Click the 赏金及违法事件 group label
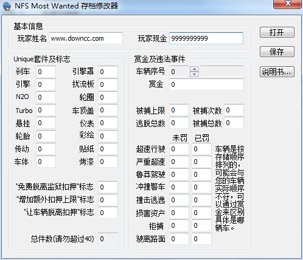Viewport: 303px width, 260px height. pyautogui.click(x=159, y=59)
